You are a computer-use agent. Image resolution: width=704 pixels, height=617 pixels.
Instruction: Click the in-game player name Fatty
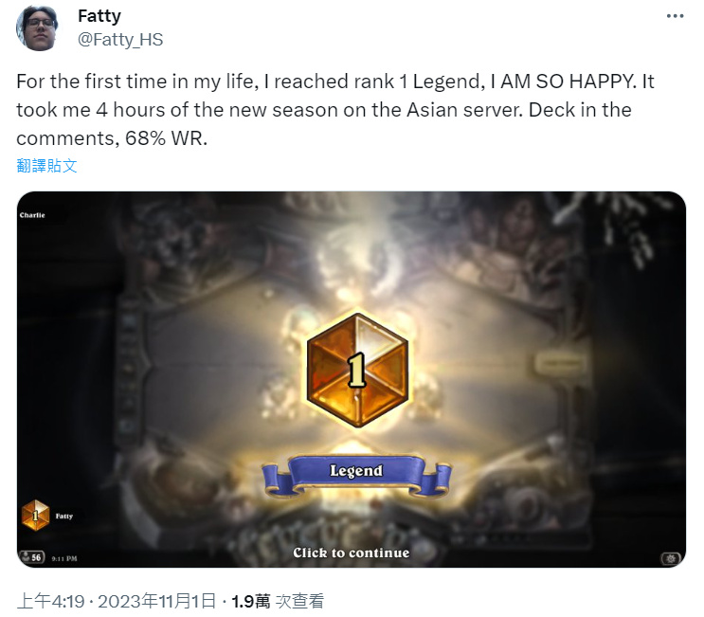(x=64, y=516)
